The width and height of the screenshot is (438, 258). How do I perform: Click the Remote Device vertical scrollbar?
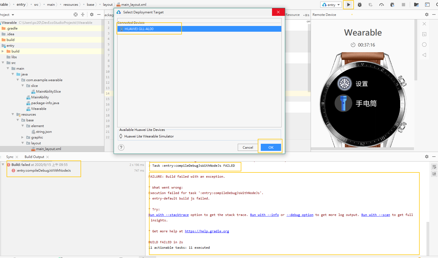tap(416, 50)
